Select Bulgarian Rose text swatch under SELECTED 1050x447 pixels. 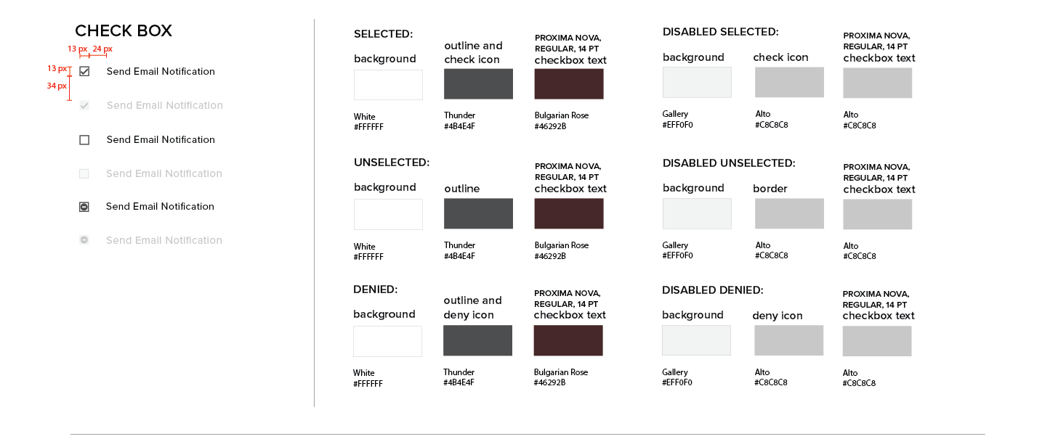pyautogui.click(x=569, y=84)
